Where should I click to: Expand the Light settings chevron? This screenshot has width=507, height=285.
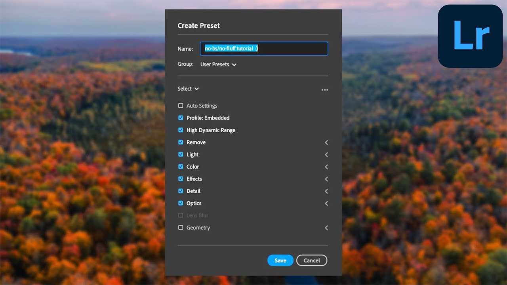pyautogui.click(x=326, y=155)
